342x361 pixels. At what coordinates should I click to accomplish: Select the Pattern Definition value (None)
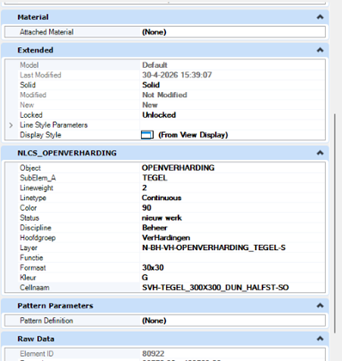(154, 321)
